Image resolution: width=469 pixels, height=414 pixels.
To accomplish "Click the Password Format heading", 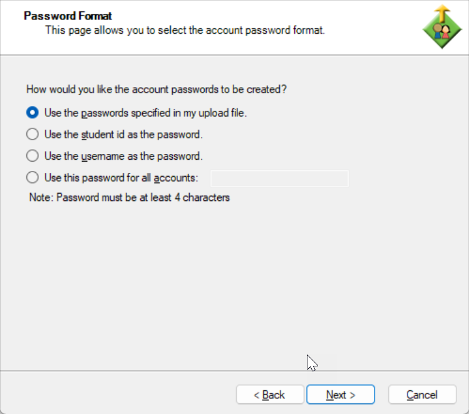I will point(68,15).
